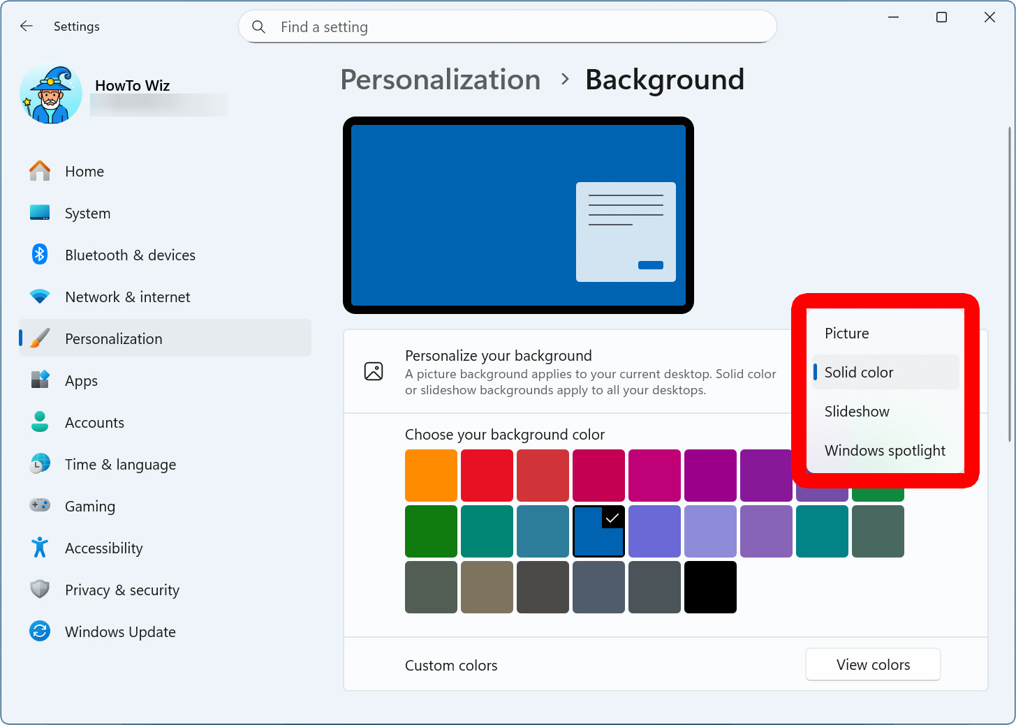The height and width of the screenshot is (725, 1016).
Task: Click the Gaming controller icon
Action: [40, 506]
